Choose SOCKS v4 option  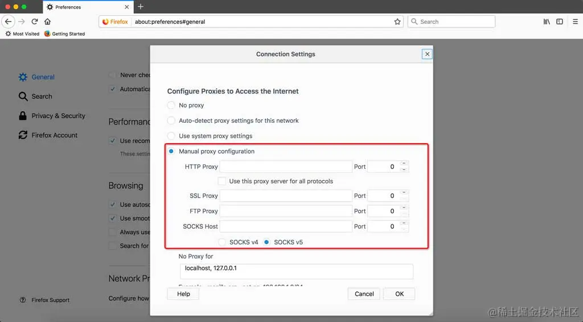[x=222, y=242]
